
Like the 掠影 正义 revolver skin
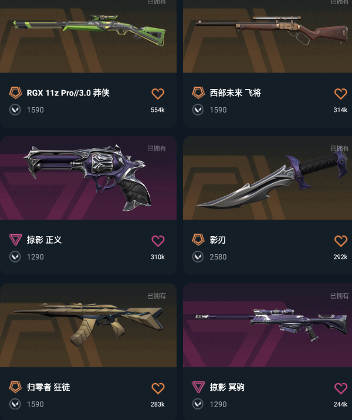coord(158,241)
